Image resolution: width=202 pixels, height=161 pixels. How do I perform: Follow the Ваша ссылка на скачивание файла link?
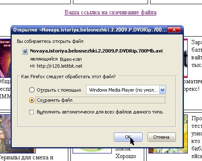110,12
